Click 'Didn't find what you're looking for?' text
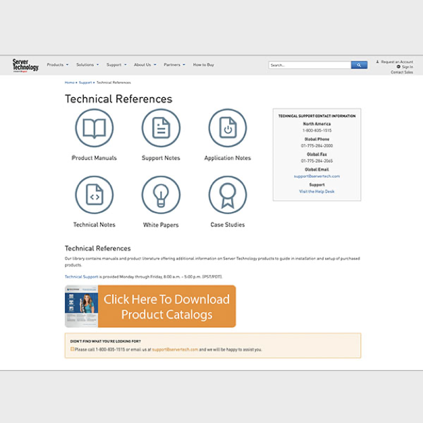Image resolution: width=423 pixels, height=423 pixels. click(x=105, y=341)
